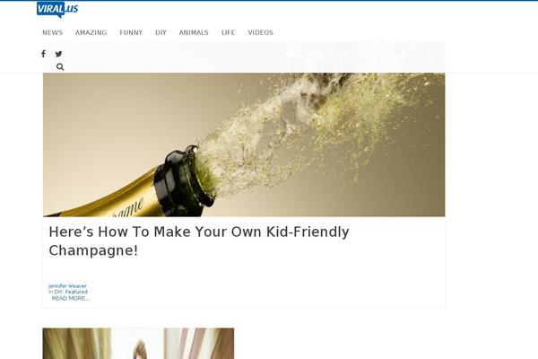
Task: Open the DIY navigation item
Action: 161,32
